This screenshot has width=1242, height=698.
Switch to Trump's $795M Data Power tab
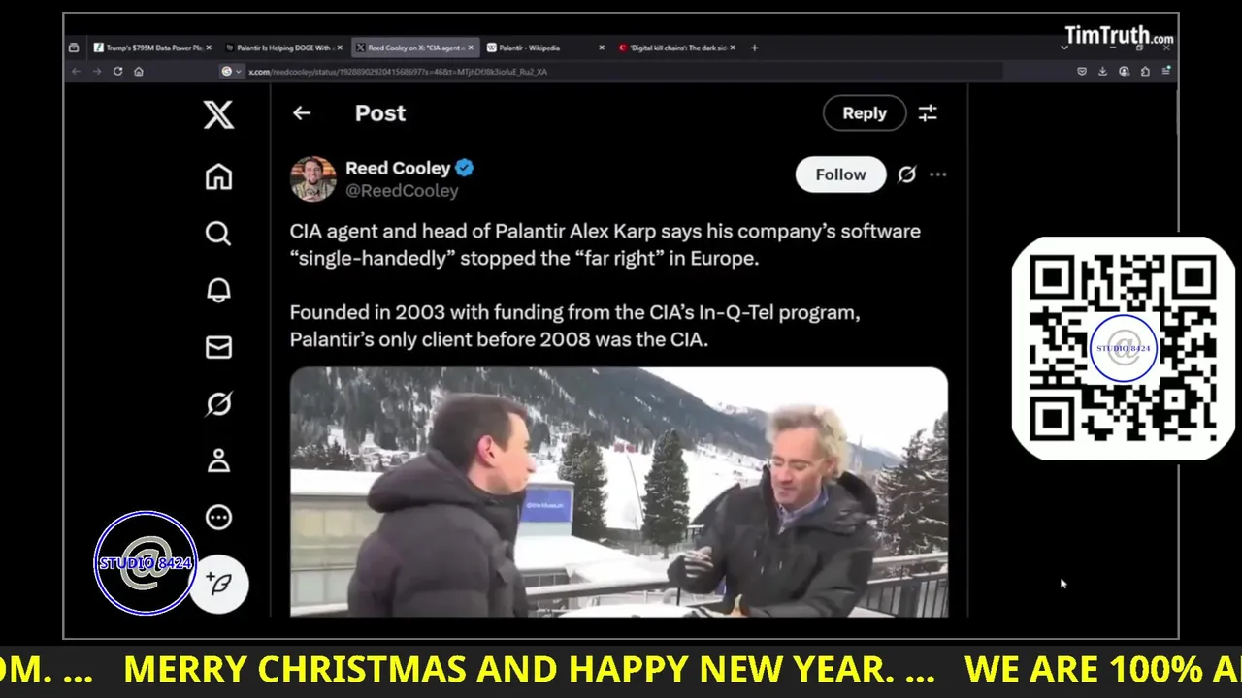click(x=147, y=48)
